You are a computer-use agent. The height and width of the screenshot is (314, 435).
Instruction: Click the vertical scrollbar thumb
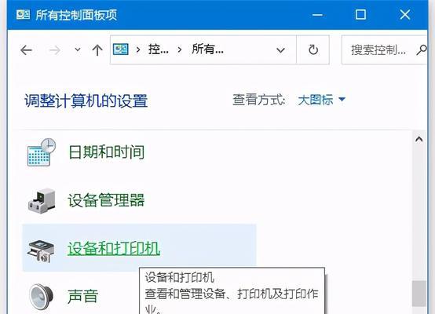(419, 294)
